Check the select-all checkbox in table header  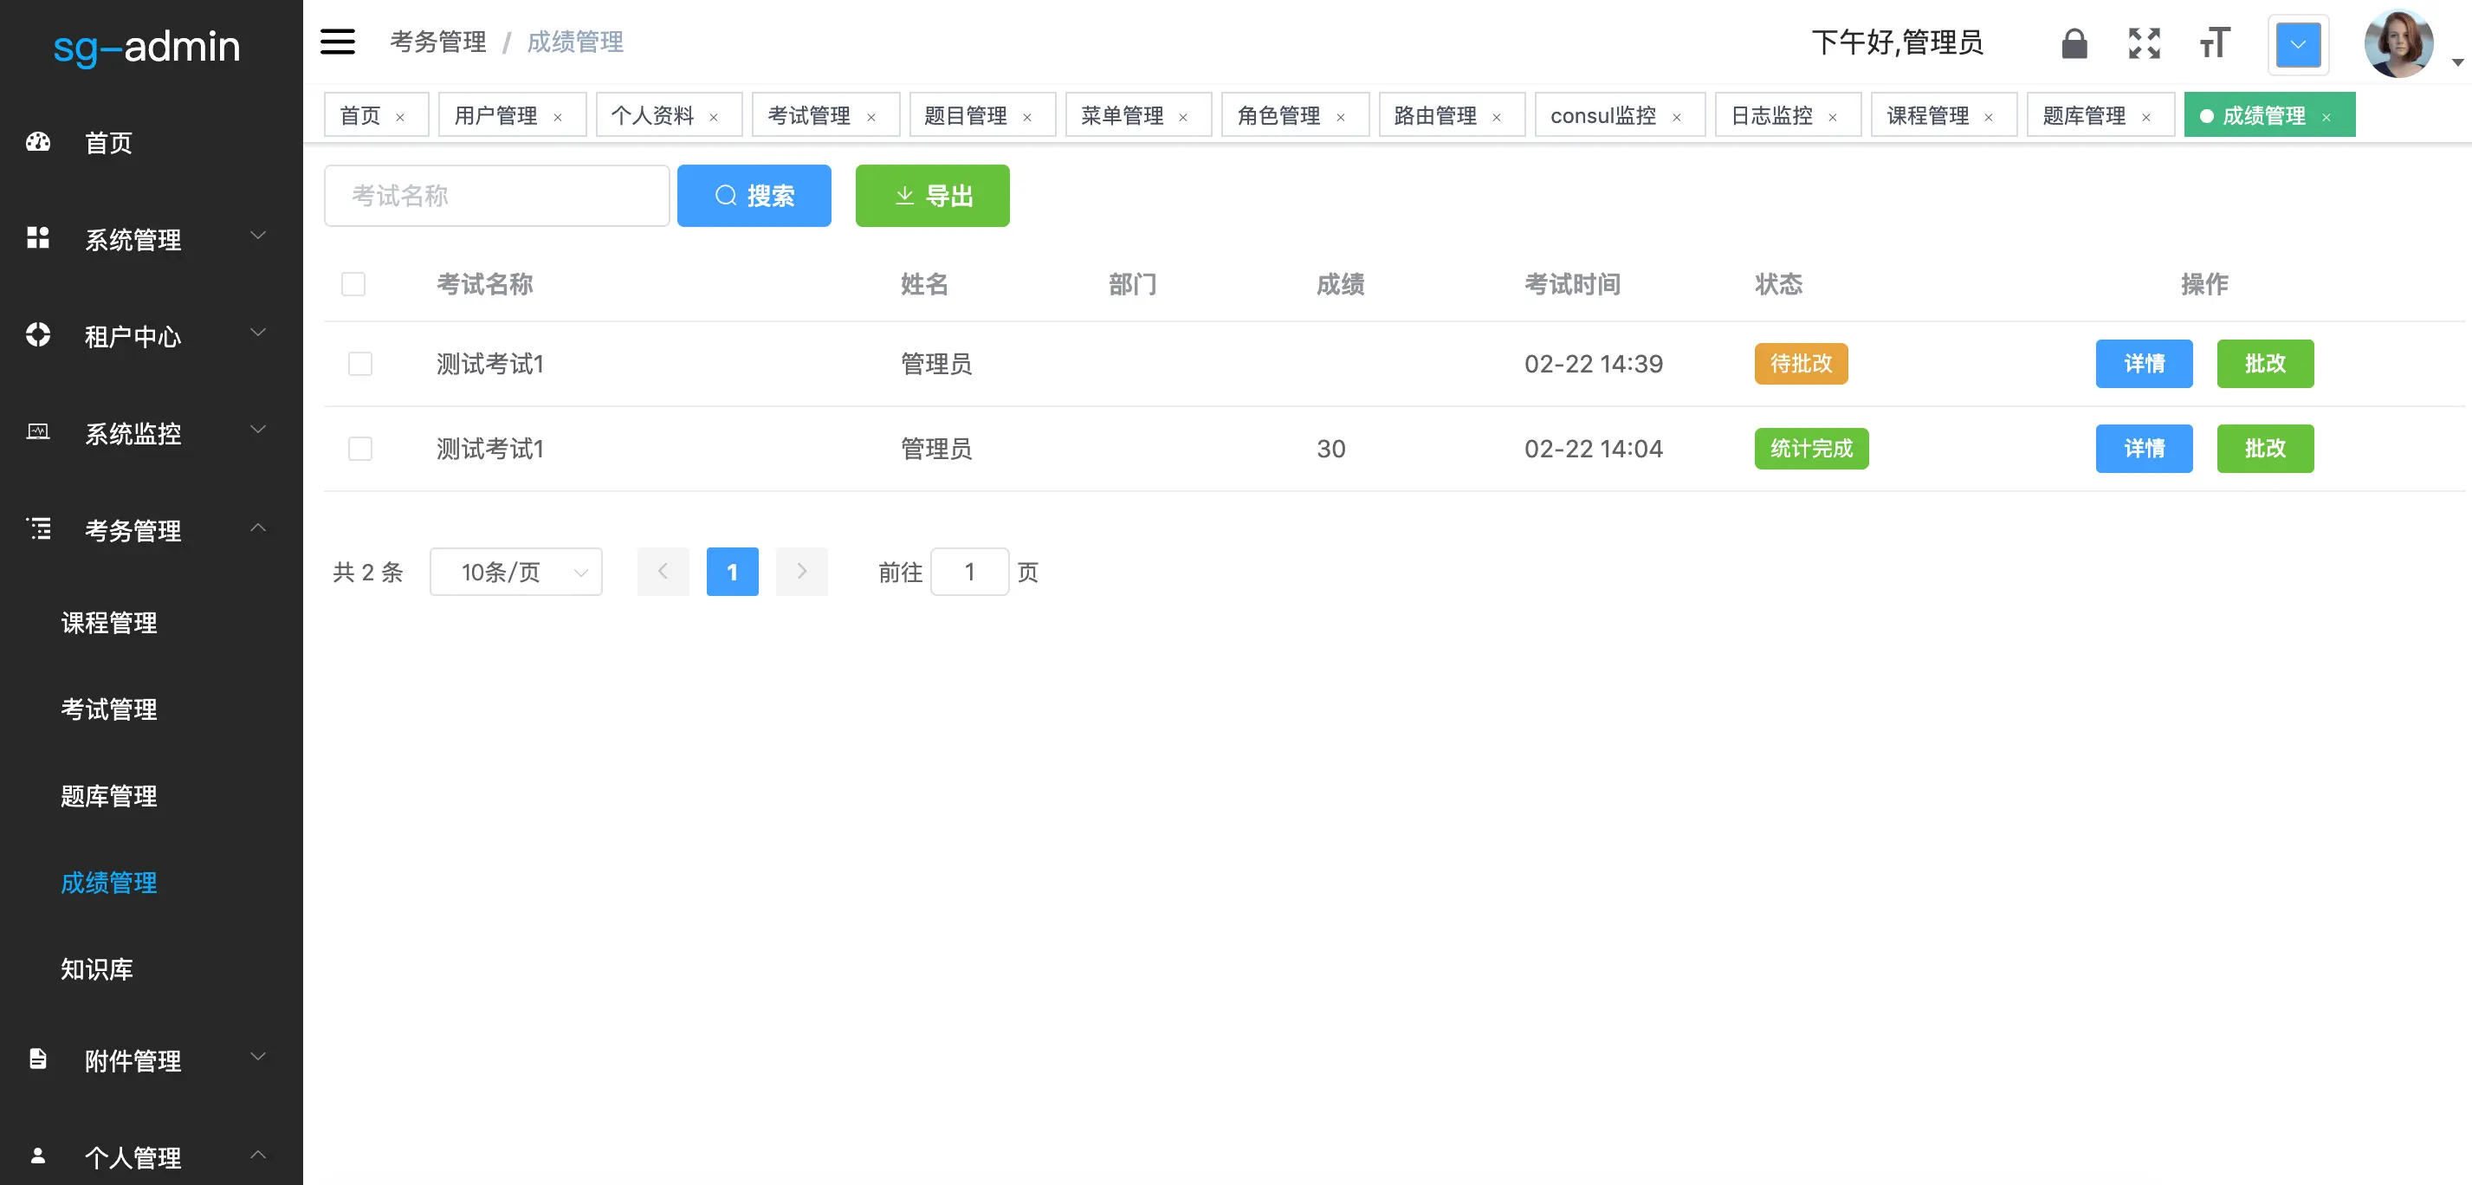click(x=353, y=284)
